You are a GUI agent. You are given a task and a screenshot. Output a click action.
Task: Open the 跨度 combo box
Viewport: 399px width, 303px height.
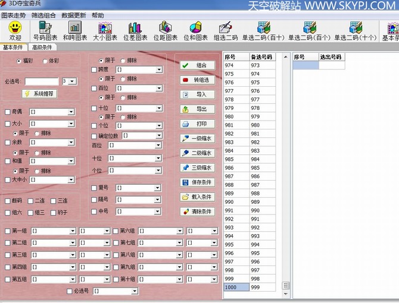coord(159,70)
